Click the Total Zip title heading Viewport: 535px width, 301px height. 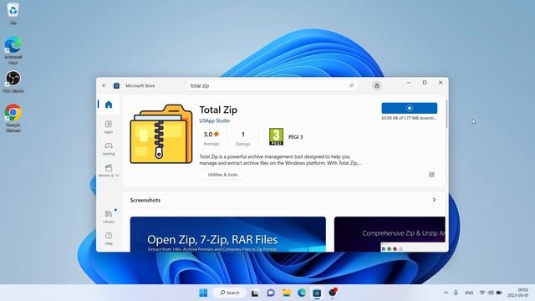218,110
